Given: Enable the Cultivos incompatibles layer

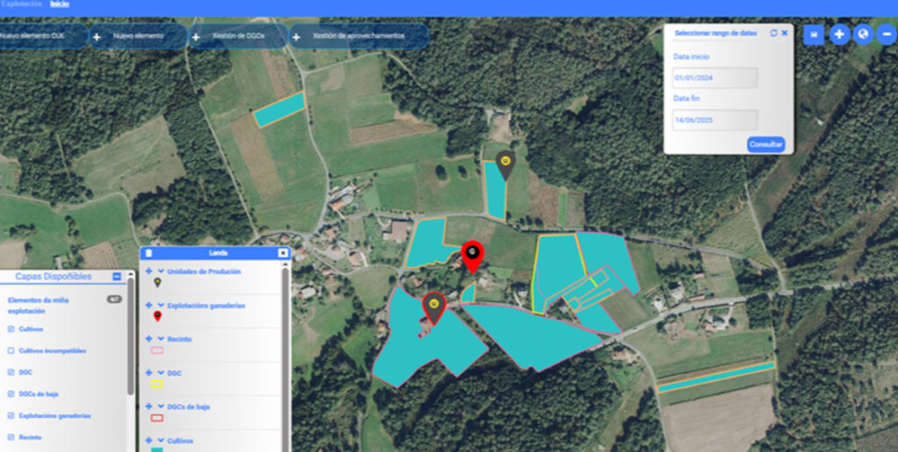Looking at the screenshot, I should 11,350.
